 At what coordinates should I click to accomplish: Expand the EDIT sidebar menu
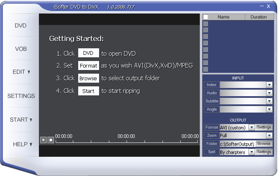pos(21,72)
